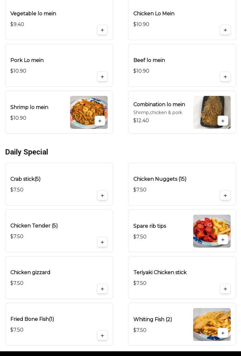Add Shrimp lo mein using plus button

click(x=100, y=121)
